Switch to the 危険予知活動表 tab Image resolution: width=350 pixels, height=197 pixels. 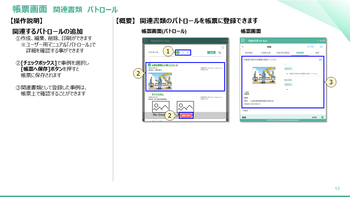(x=283, y=52)
